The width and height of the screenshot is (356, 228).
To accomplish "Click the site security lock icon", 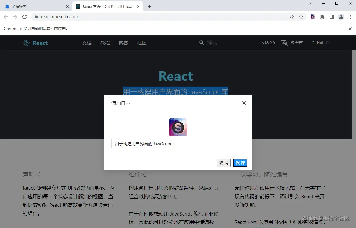I will [36, 17].
